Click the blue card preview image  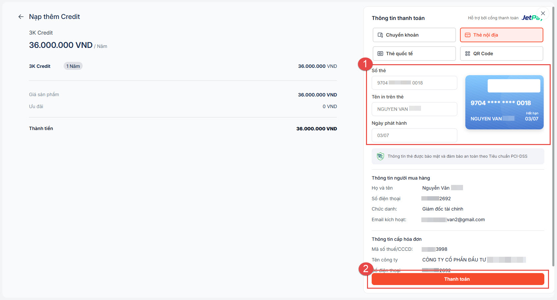point(504,102)
